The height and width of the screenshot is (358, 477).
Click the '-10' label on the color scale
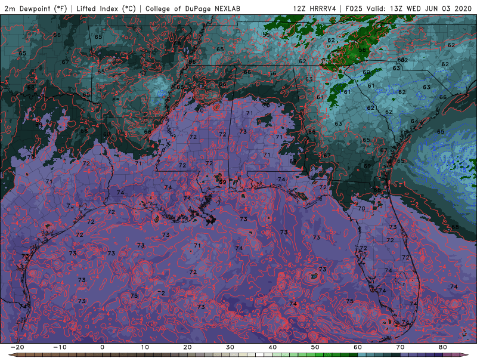point(60,347)
